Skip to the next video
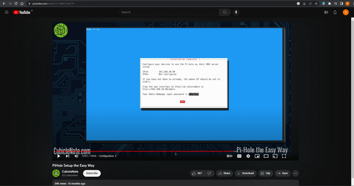Image resolution: width=354 pixels, height=186 pixels. tap(67, 156)
